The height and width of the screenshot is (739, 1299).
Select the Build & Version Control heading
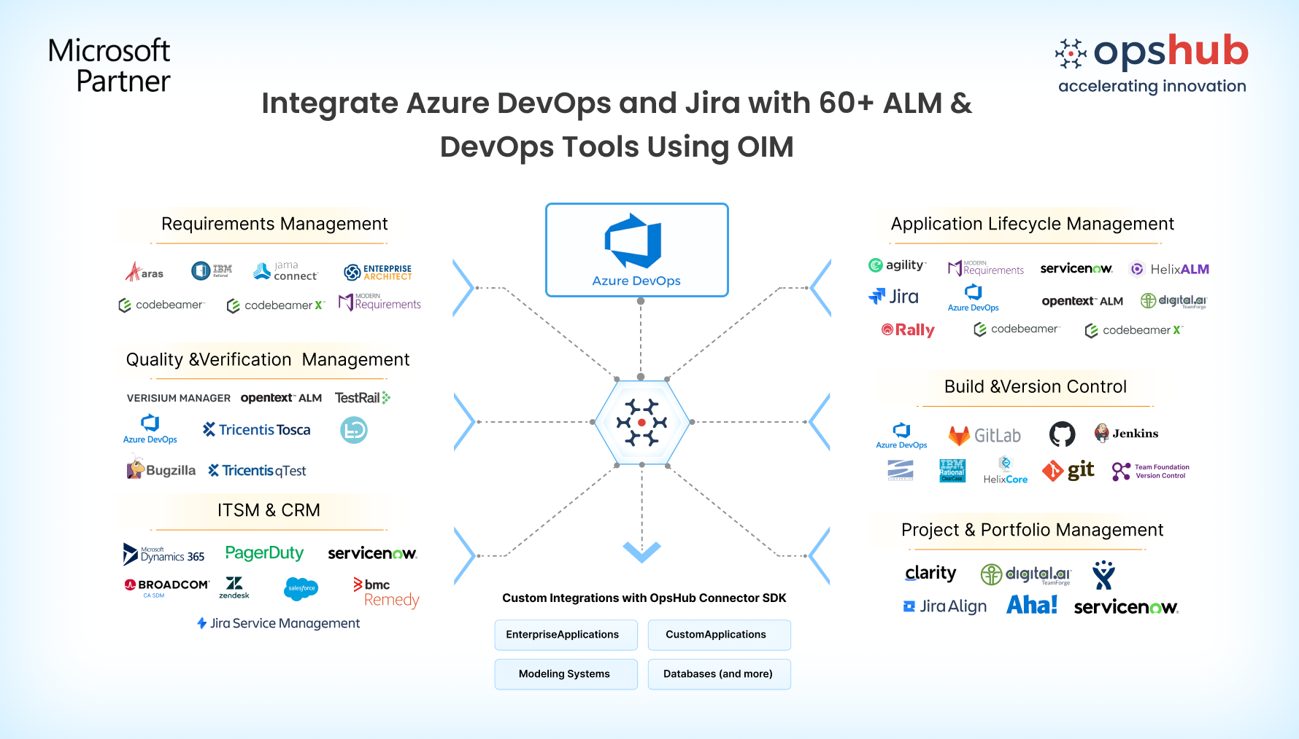(1035, 387)
